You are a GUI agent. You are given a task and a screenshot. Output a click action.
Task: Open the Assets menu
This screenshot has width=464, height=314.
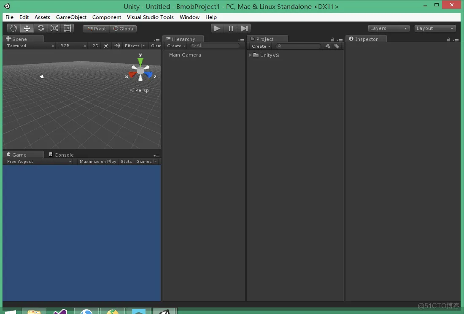tap(42, 17)
